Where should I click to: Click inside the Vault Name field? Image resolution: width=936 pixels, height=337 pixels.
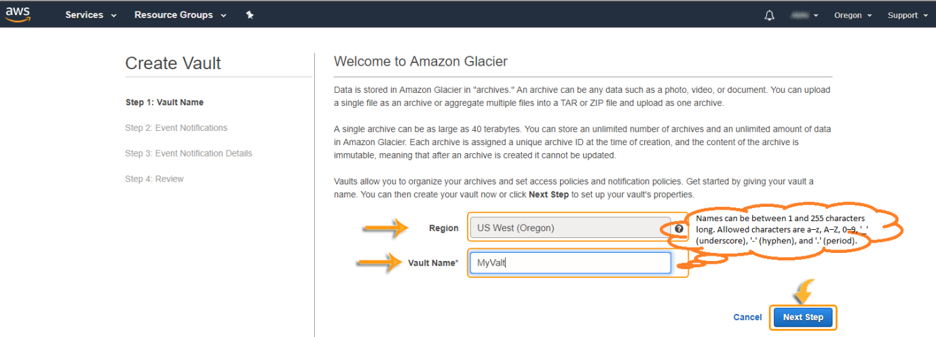pos(570,263)
